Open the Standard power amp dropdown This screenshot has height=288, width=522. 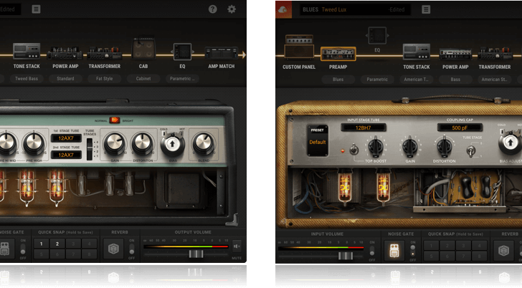tap(65, 79)
